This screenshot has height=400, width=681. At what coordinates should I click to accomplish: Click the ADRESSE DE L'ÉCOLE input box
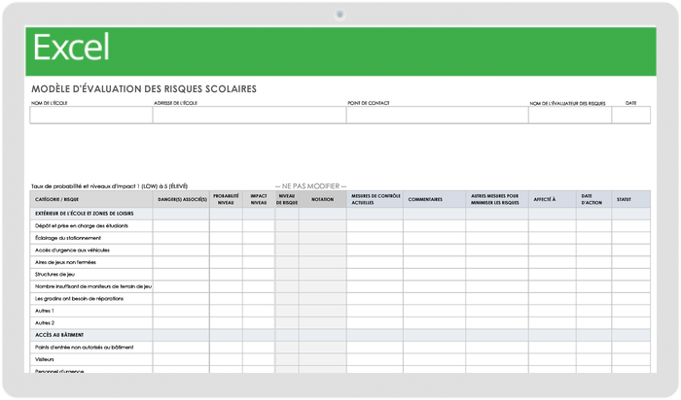(249, 115)
